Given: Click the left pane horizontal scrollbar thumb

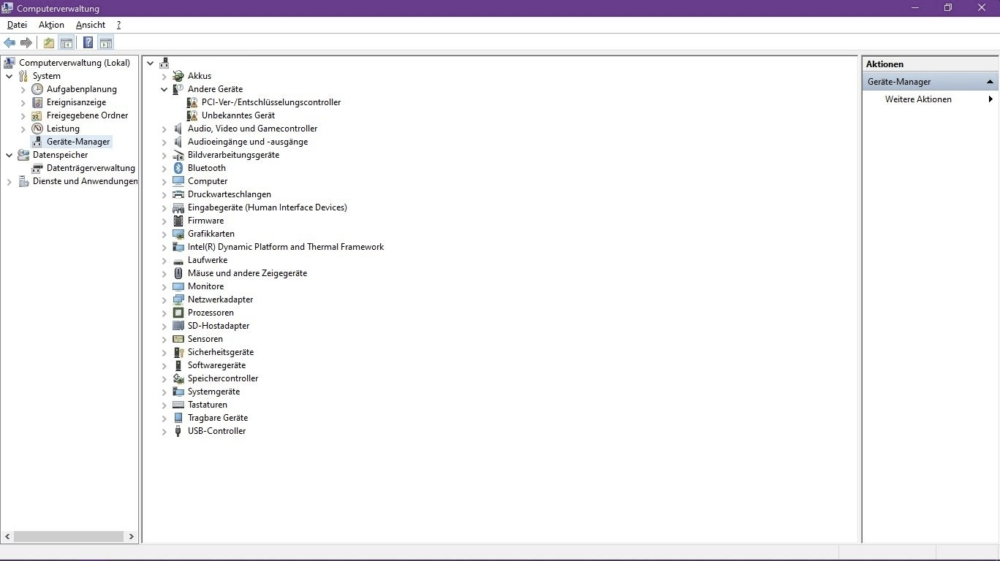Looking at the screenshot, I should pyautogui.click(x=69, y=536).
